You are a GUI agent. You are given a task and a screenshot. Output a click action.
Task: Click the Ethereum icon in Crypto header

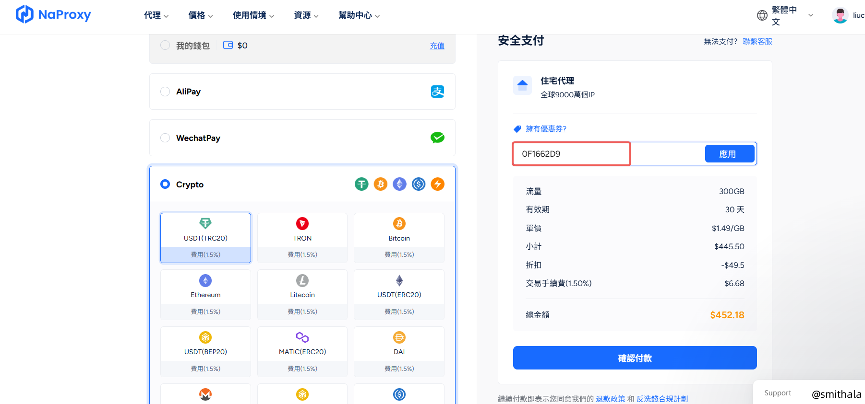[x=399, y=184]
